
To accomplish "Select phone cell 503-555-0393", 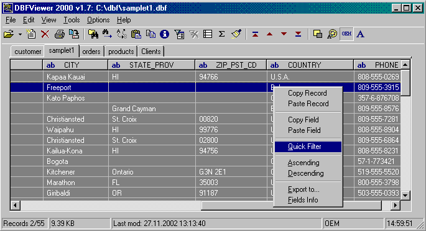I will [377, 193].
